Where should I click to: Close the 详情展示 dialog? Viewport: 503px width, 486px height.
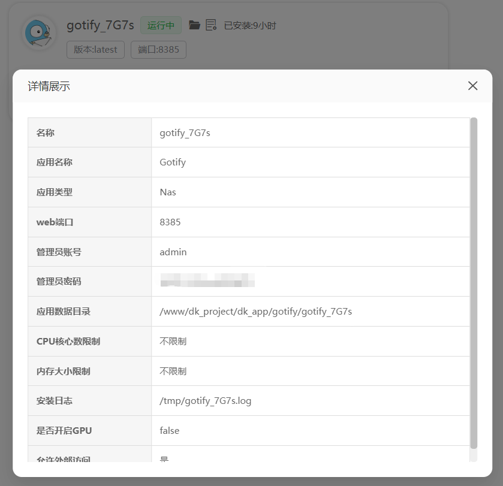pyautogui.click(x=472, y=86)
